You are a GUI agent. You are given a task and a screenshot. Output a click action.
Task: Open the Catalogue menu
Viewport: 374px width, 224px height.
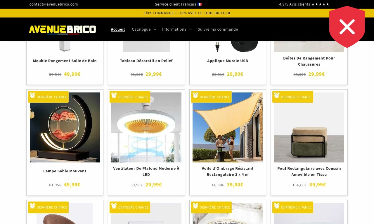coord(141,29)
